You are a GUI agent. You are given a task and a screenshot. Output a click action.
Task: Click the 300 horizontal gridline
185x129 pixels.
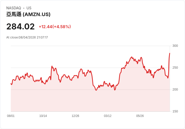point(90,46)
